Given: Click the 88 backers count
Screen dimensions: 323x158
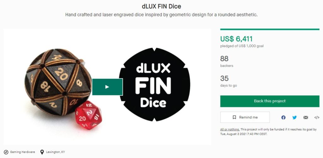Looking at the screenshot, I should tap(224, 59).
